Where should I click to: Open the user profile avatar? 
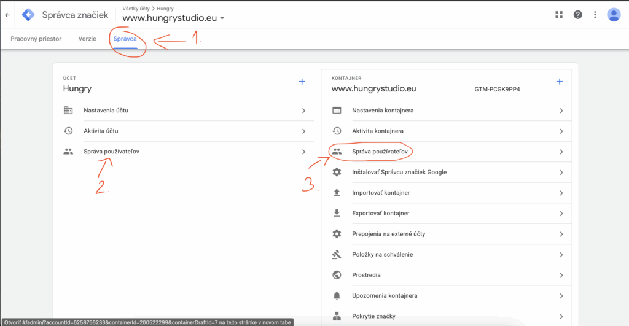tap(614, 15)
